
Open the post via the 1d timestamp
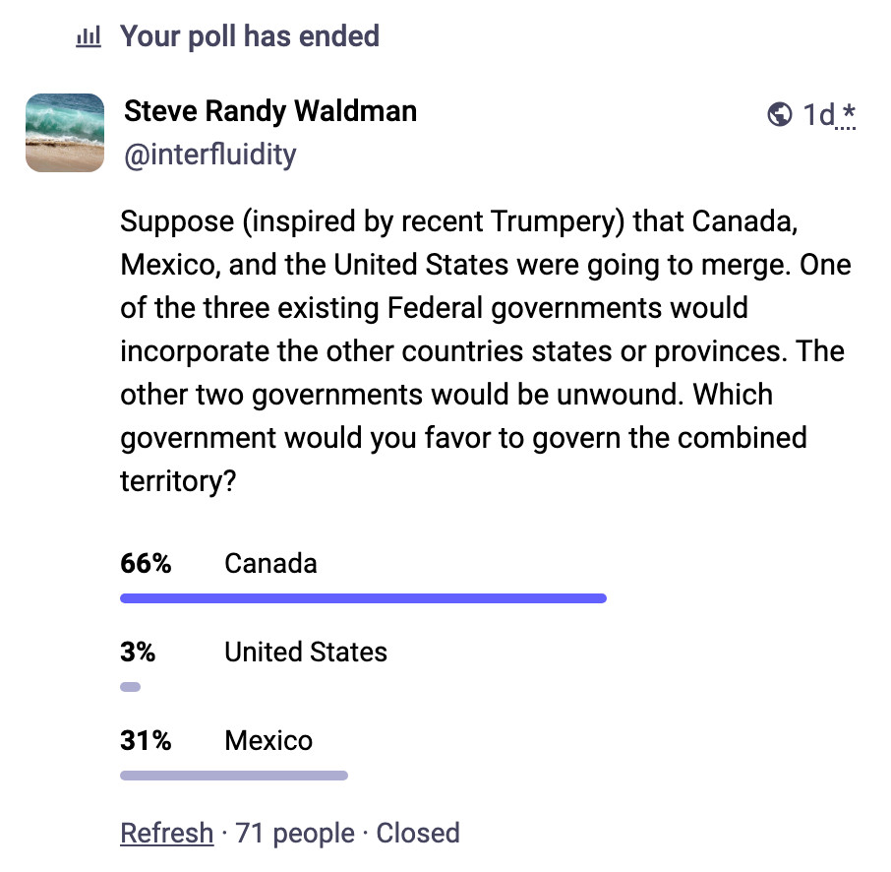818,115
